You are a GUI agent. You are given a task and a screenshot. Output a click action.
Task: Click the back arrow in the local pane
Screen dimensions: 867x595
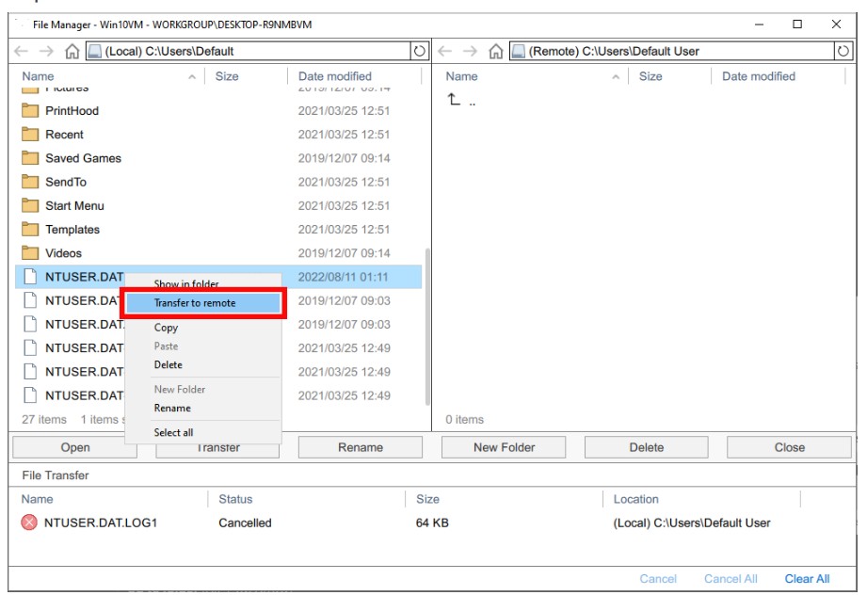pos(21,53)
